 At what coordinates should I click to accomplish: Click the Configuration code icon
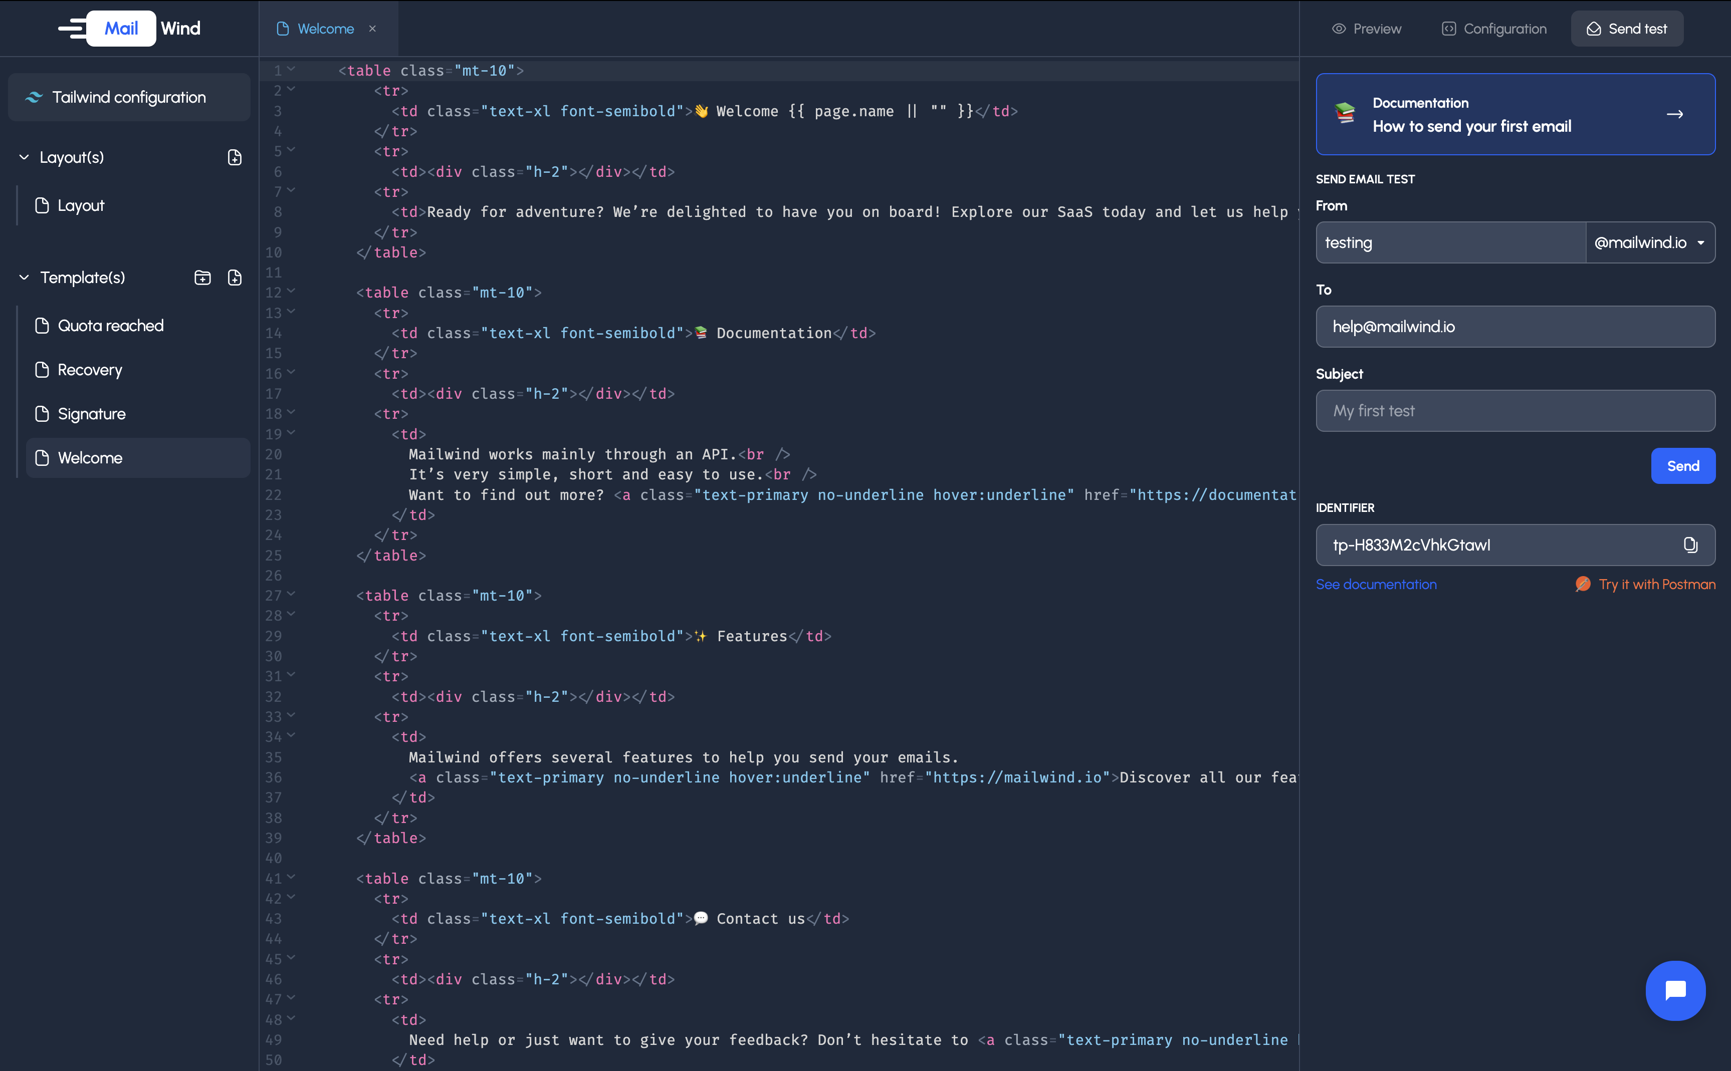(1448, 29)
